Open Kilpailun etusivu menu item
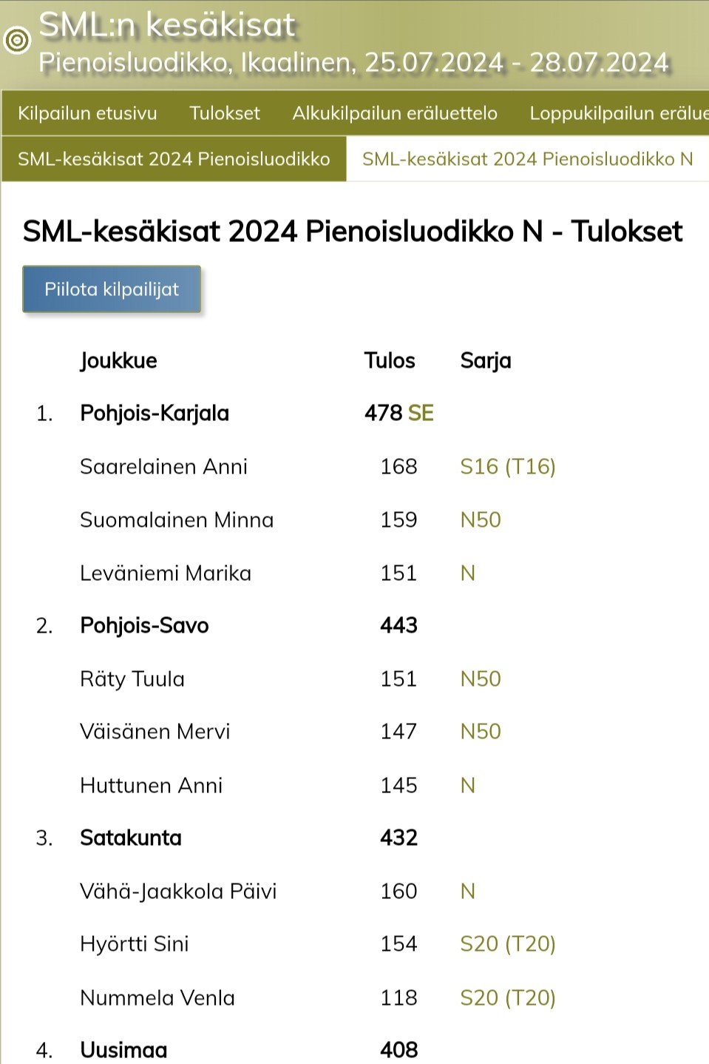Viewport: 709px width, 1064px height. pyautogui.click(x=87, y=113)
